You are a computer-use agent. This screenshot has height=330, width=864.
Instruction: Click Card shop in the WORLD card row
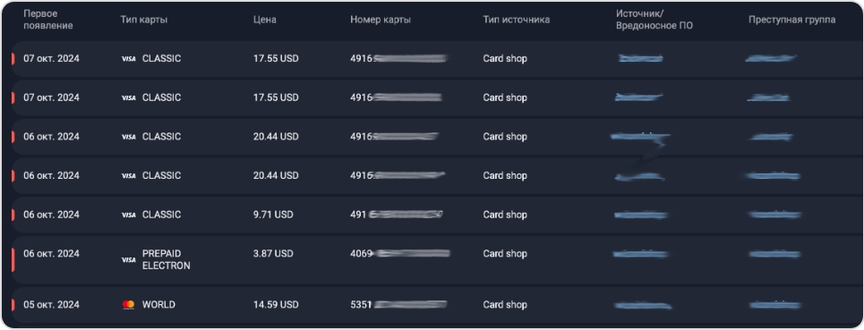coord(505,305)
